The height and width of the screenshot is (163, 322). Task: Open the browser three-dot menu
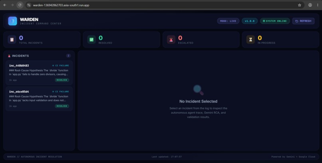318,5
